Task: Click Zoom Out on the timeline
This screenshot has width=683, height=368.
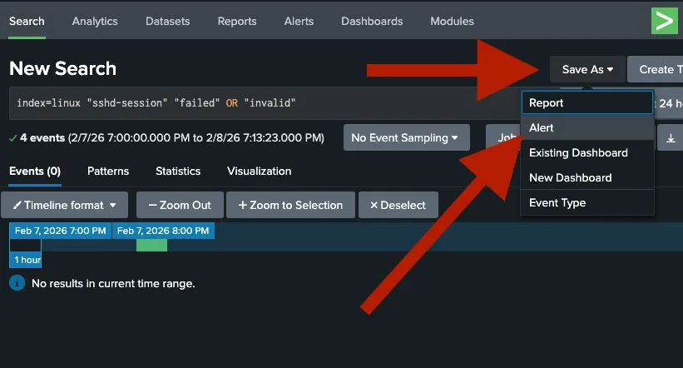Action: [180, 205]
